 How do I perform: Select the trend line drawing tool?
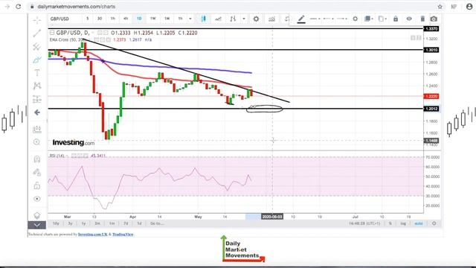[37, 33]
